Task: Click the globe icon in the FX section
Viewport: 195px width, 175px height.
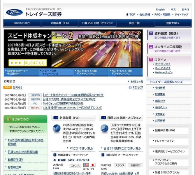Action: (57, 128)
